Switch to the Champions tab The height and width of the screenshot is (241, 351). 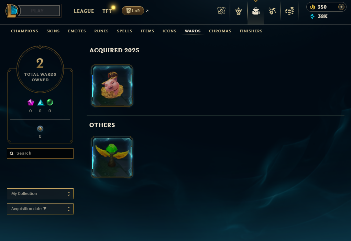pos(25,31)
